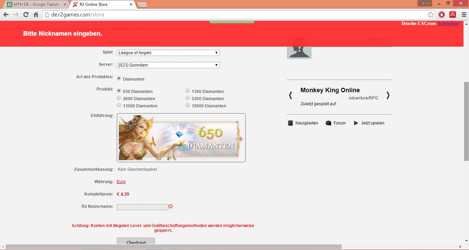Open the Forum speech bubble link

pos(328,123)
